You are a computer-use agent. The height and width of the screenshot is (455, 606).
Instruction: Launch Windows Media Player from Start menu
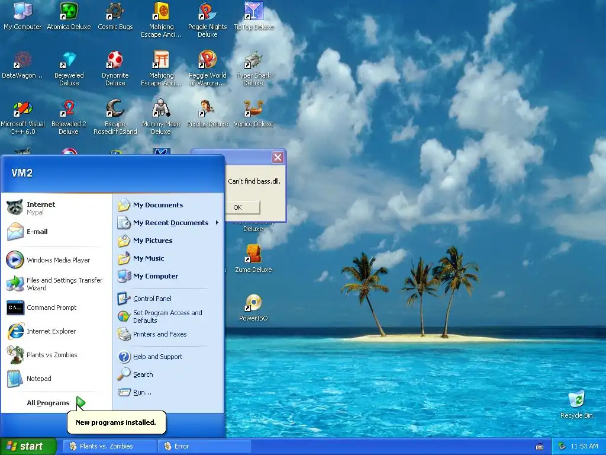[x=57, y=260]
